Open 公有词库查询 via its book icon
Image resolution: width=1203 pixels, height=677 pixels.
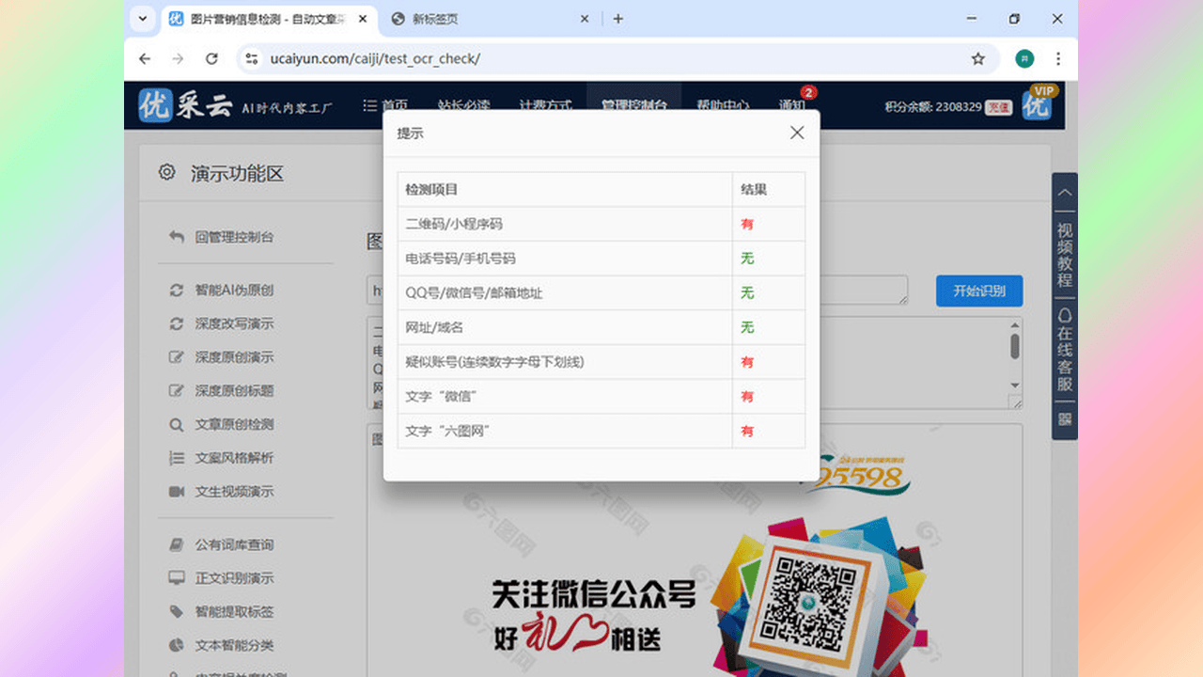(176, 544)
